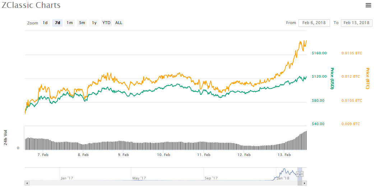Click the navigator left scroll arrow
This screenshot has height=188, width=374.
tap(27, 183)
